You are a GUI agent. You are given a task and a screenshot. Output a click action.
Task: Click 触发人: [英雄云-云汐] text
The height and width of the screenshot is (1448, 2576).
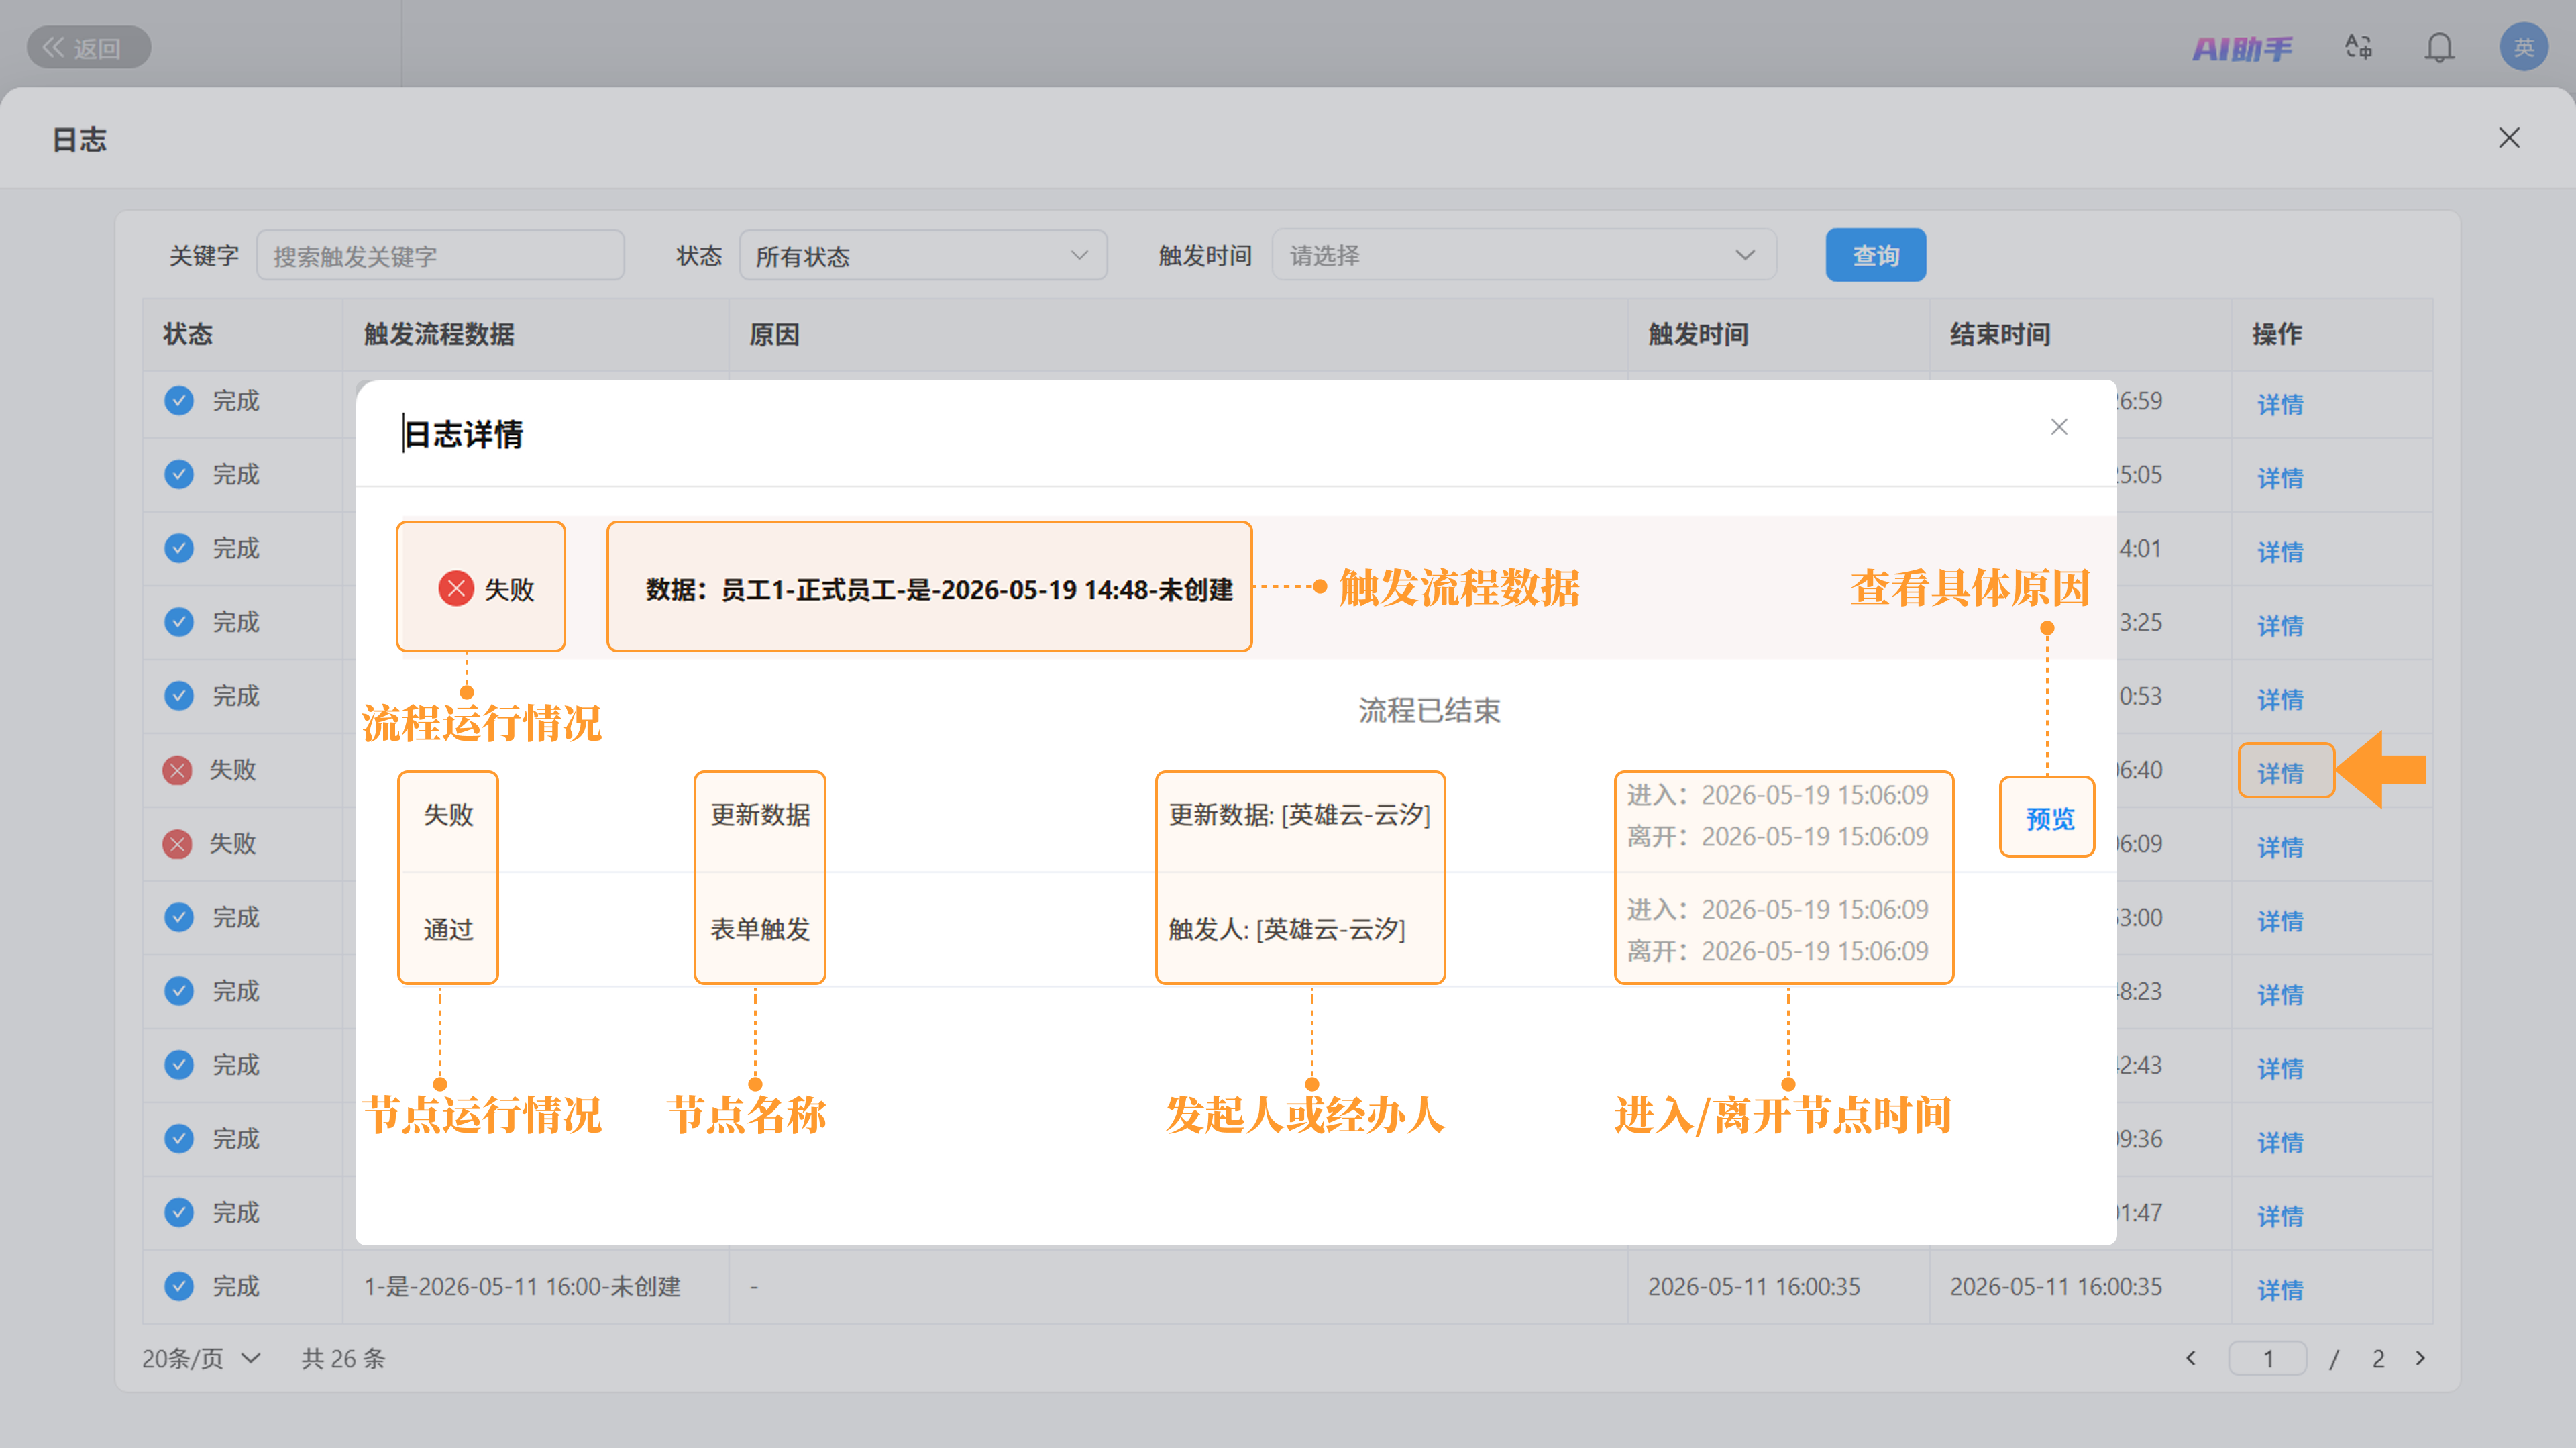[x=1287, y=930]
